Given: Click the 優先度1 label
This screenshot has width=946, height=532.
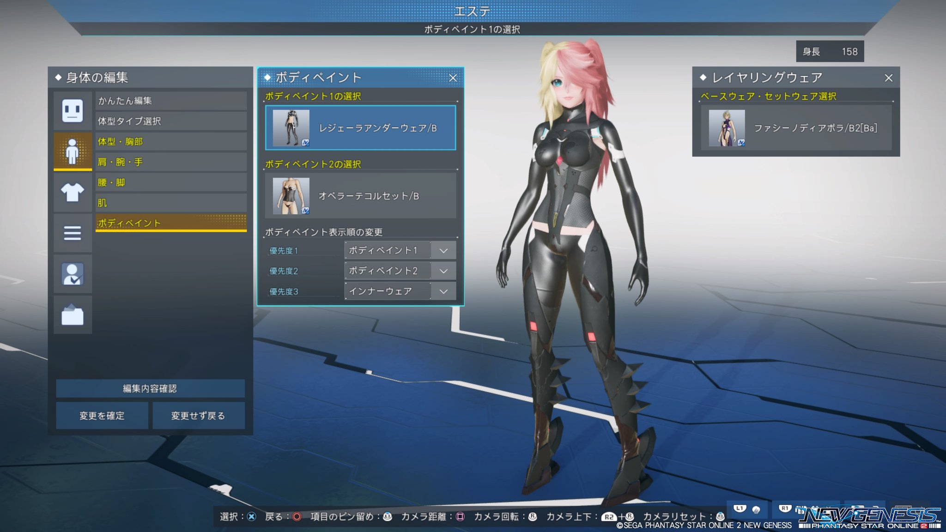Looking at the screenshot, I should (284, 251).
